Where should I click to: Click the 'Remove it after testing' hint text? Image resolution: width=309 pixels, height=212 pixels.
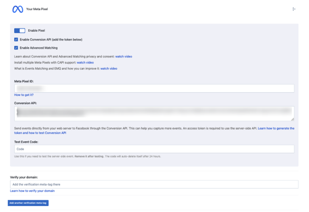89,157
